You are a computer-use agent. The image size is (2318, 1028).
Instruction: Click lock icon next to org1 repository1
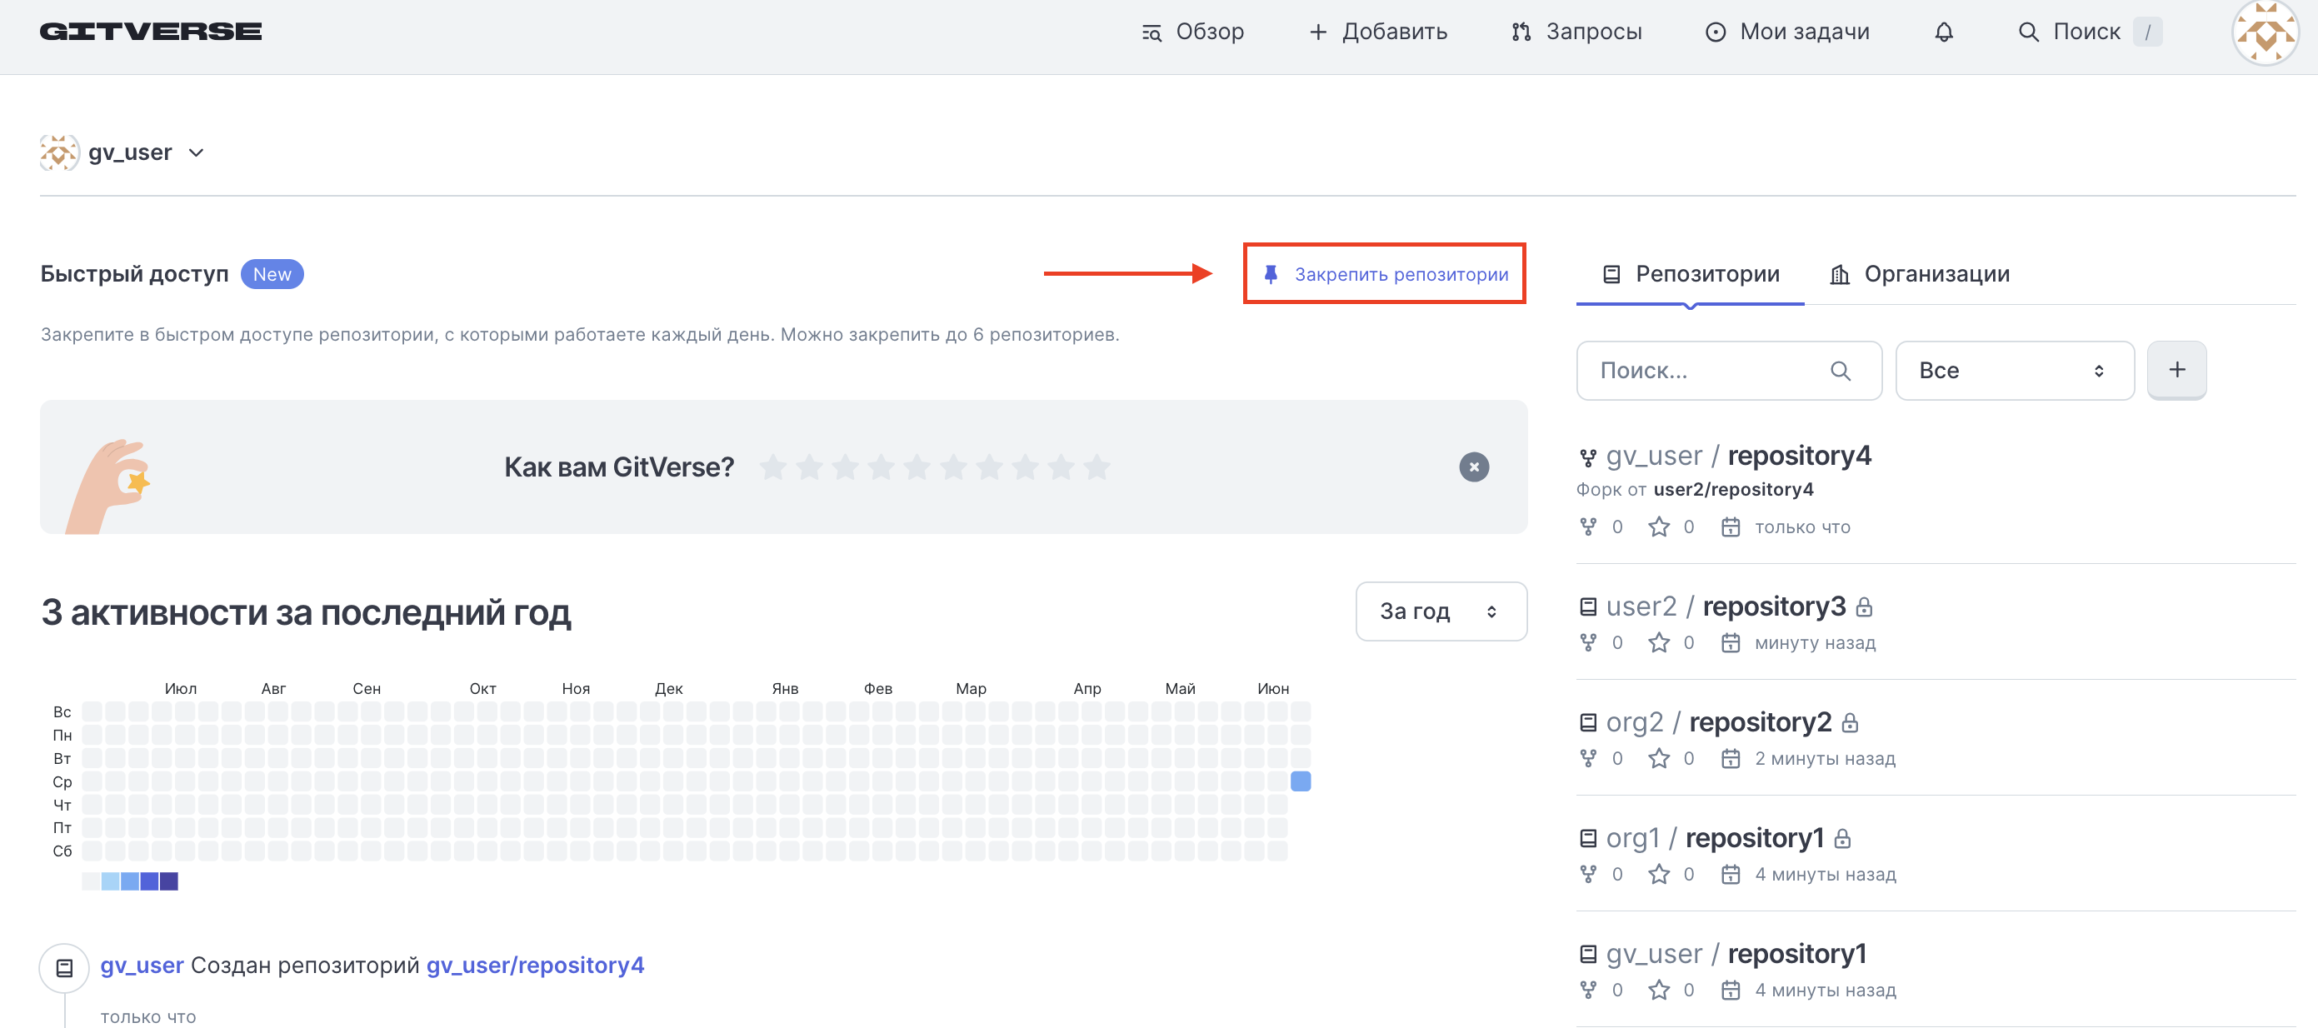tap(1842, 839)
